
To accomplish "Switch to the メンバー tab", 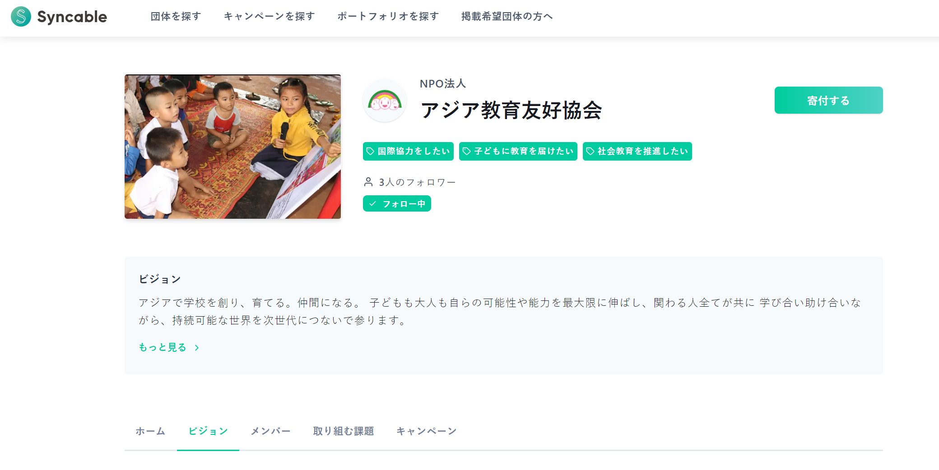I will 270,431.
